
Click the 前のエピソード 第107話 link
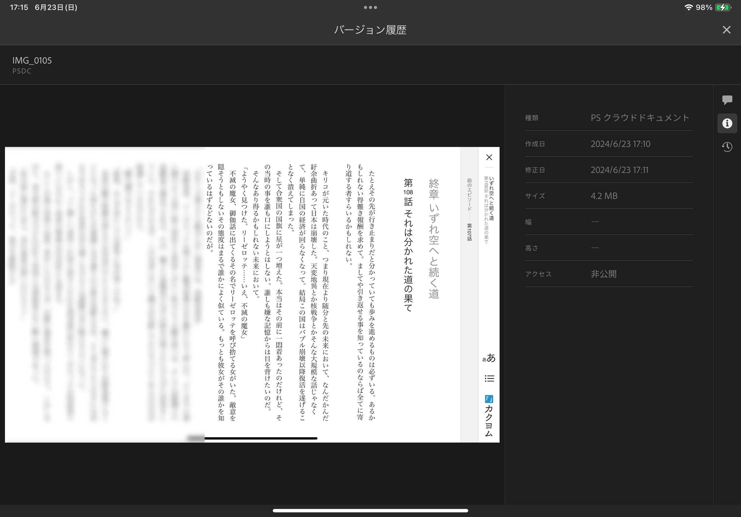tap(469, 210)
